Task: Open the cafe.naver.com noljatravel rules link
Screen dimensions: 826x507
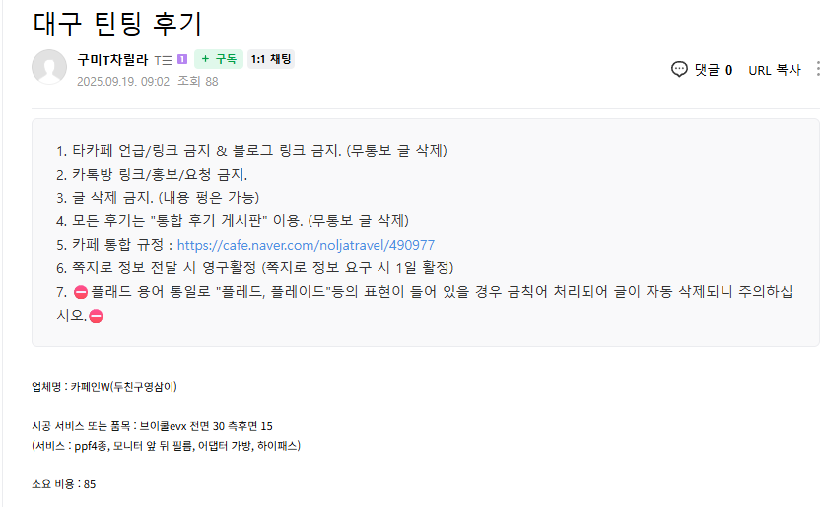Action: 306,245
